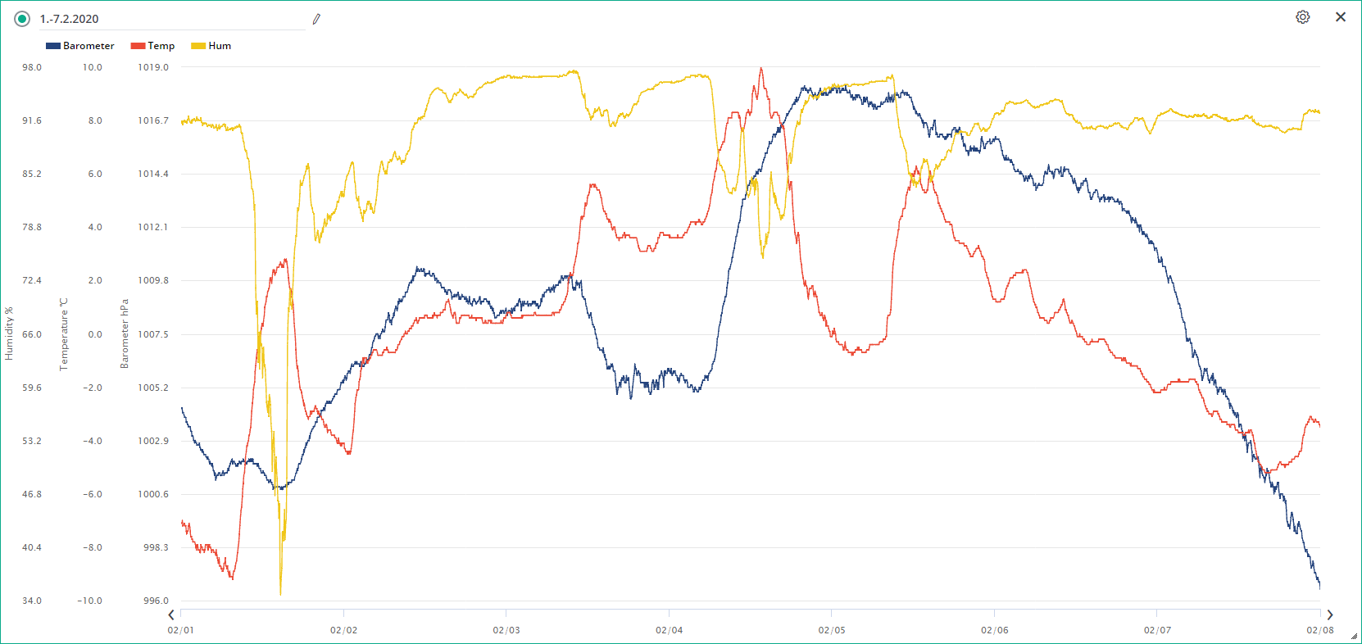
Task: Toggle the Barometer legend label
Action: pos(89,46)
